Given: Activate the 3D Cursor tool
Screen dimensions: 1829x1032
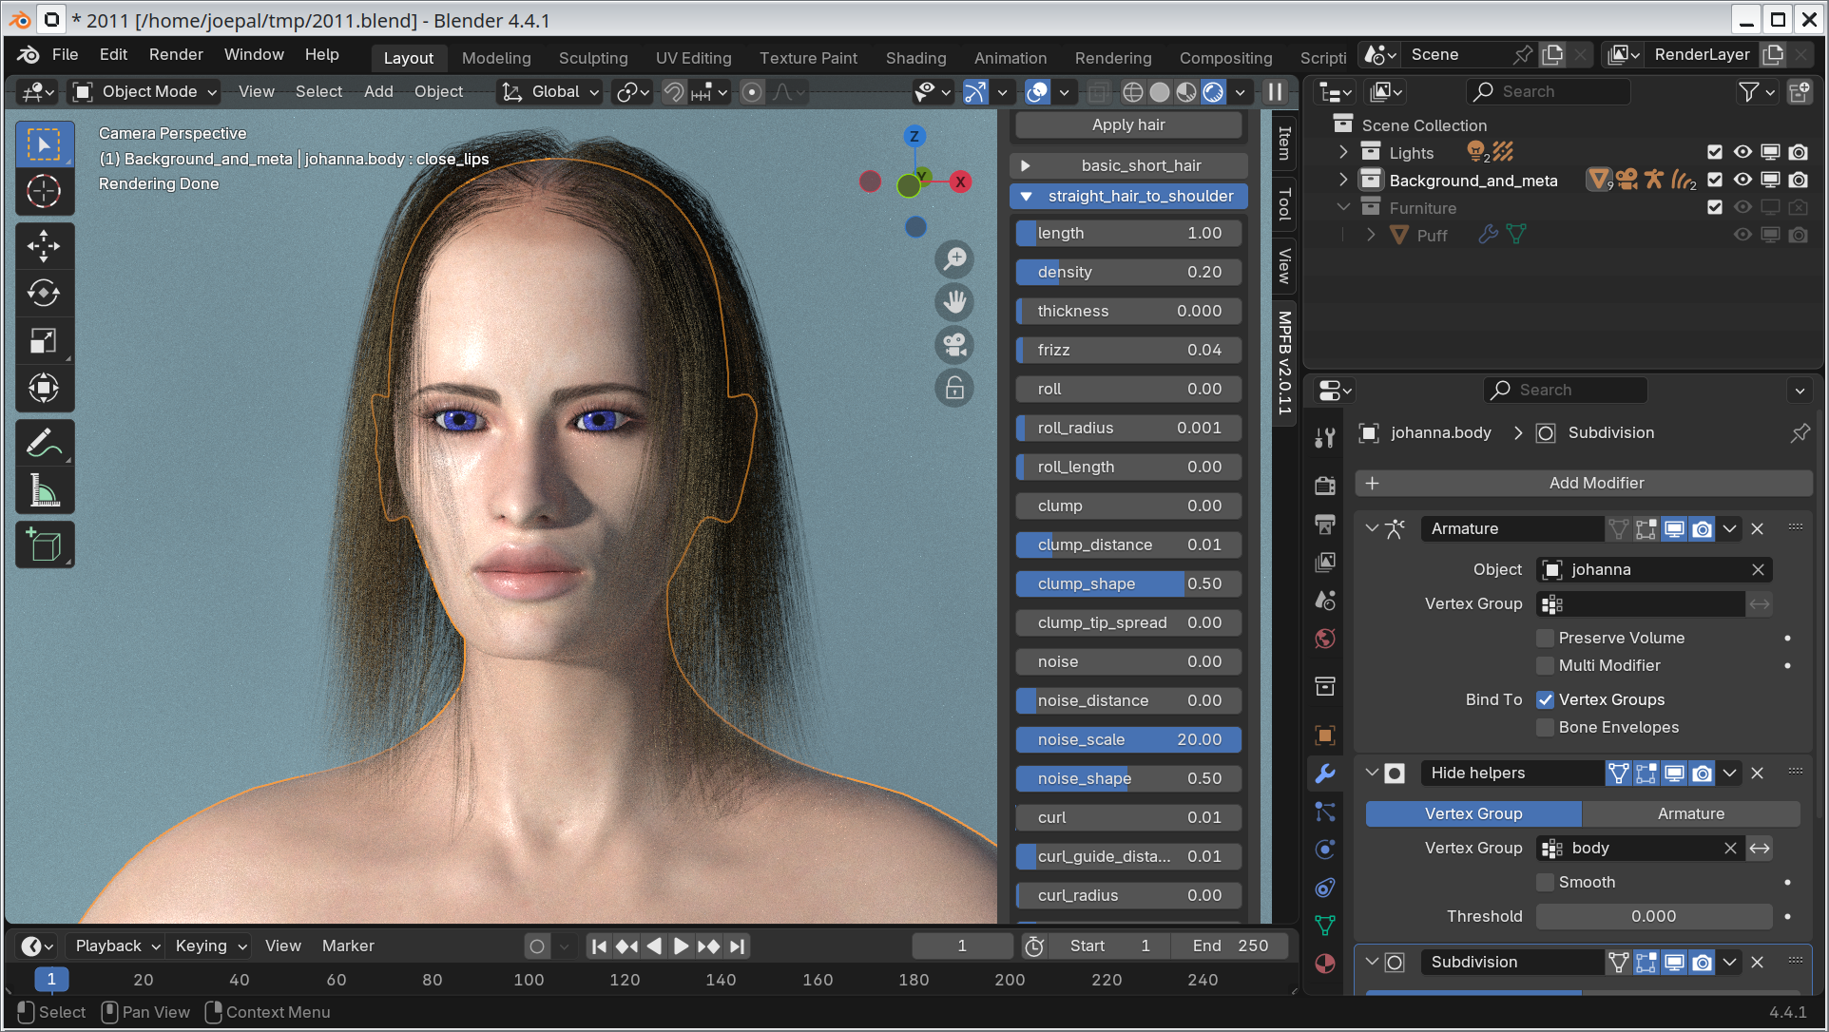Looking at the screenshot, I should point(44,192).
